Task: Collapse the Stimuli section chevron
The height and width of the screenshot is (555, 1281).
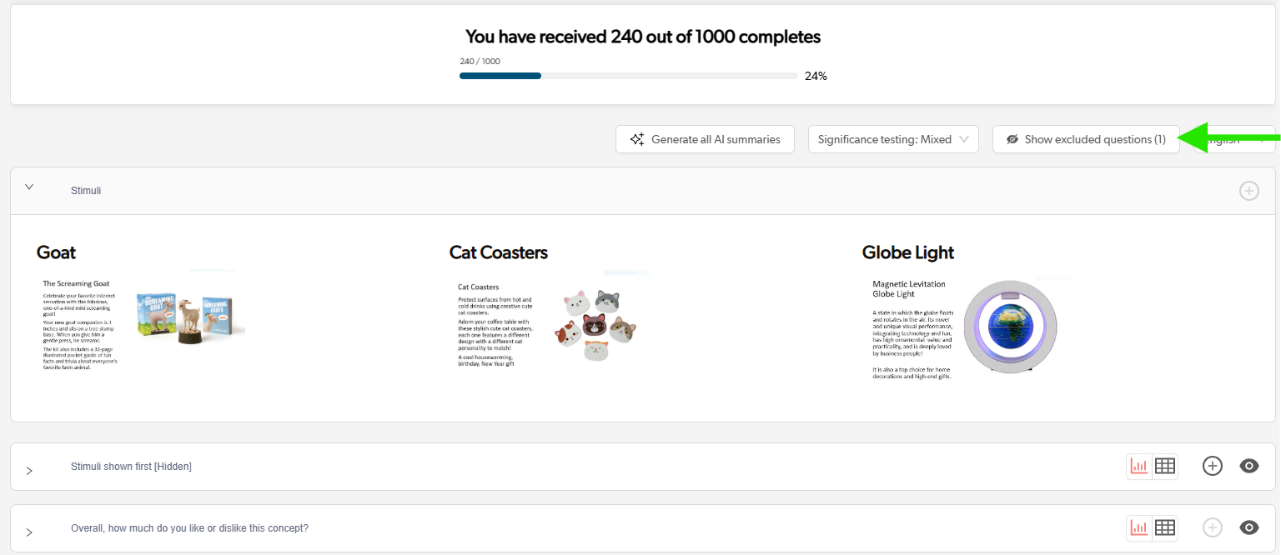Action: 29,187
